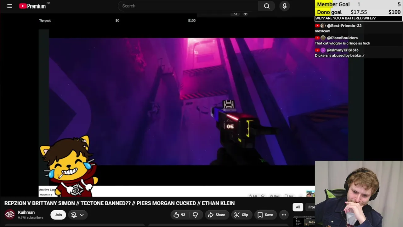
Task: Click the 9.97K subscribers text
Action: (31, 218)
